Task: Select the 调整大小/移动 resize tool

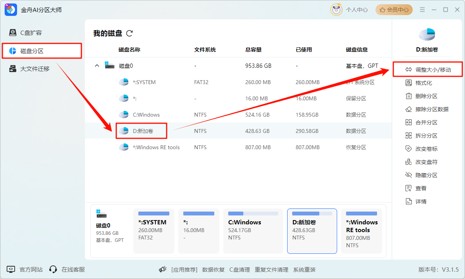Action: pyautogui.click(x=429, y=69)
